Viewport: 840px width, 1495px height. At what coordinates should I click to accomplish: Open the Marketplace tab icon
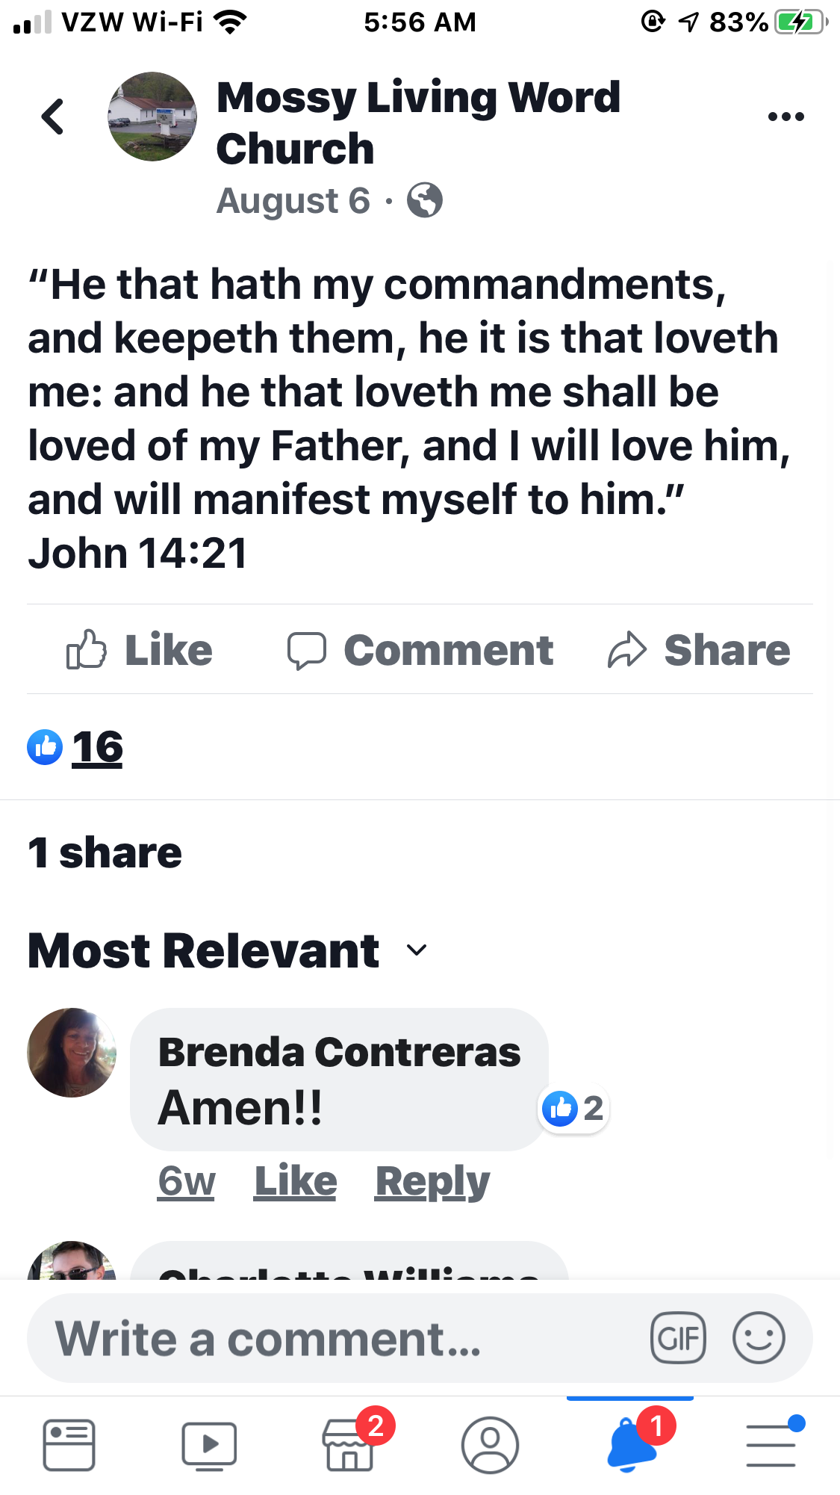click(349, 1445)
